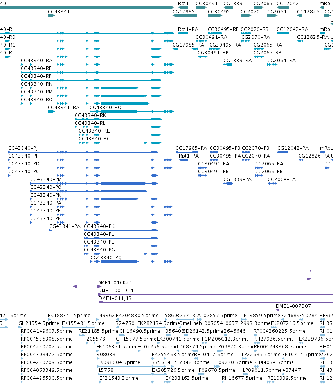The image size is (333, 384).
Task: Select protein CG43340-PQ
Action: [x=106, y=258]
